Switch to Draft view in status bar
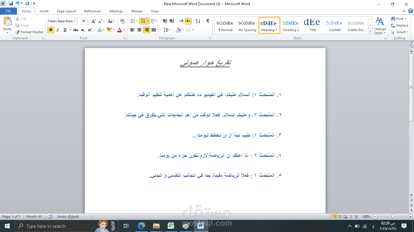The image size is (414, 232). (356, 217)
